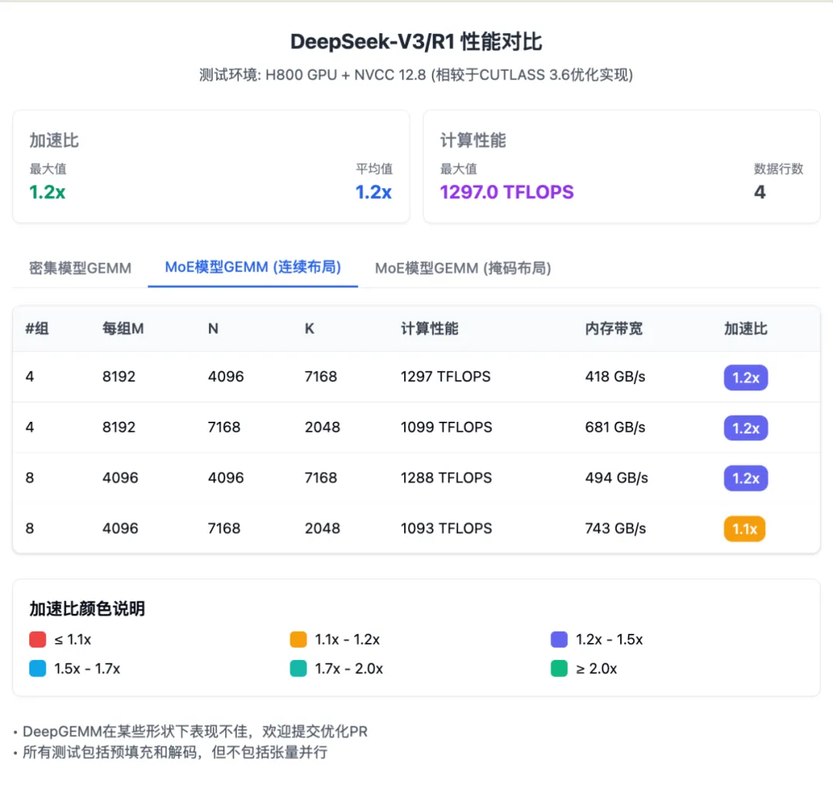Image resolution: width=833 pixels, height=785 pixels.
Task: Click the 1093 TFLOPS cell
Action: tap(447, 528)
